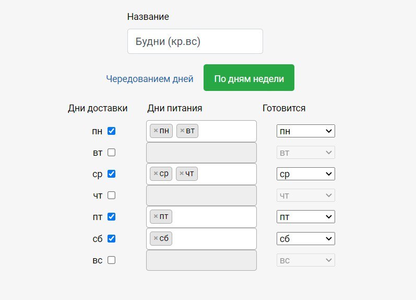Open the Готовится dropdown for сб row
The image size is (416, 300).
pyautogui.click(x=305, y=239)
